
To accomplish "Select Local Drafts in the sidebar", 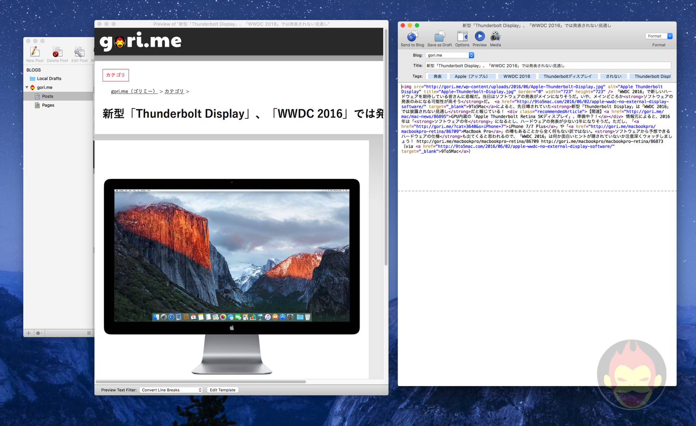I will tap(49, 78).
